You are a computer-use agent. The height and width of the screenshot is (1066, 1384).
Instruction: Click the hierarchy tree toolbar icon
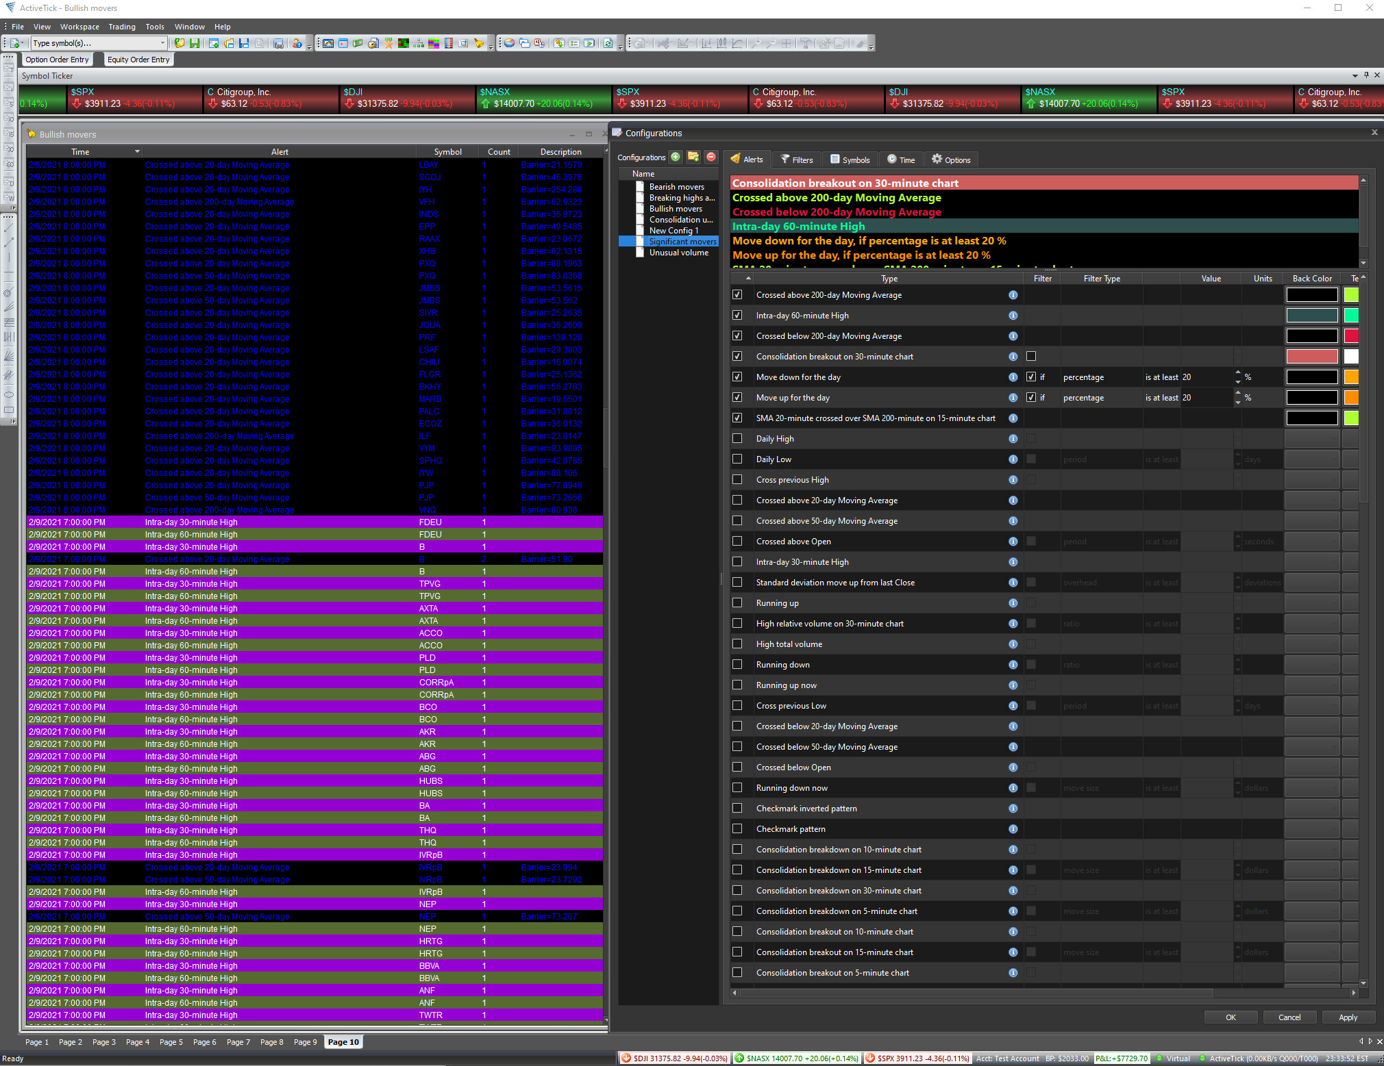click(419, 43)
